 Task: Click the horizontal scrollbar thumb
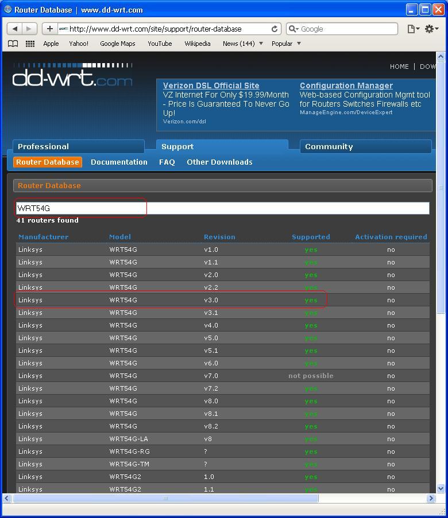(165, 498)
